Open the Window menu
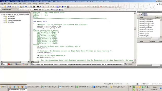The width and height of the screenshot is (162, 91). [41, 4]
